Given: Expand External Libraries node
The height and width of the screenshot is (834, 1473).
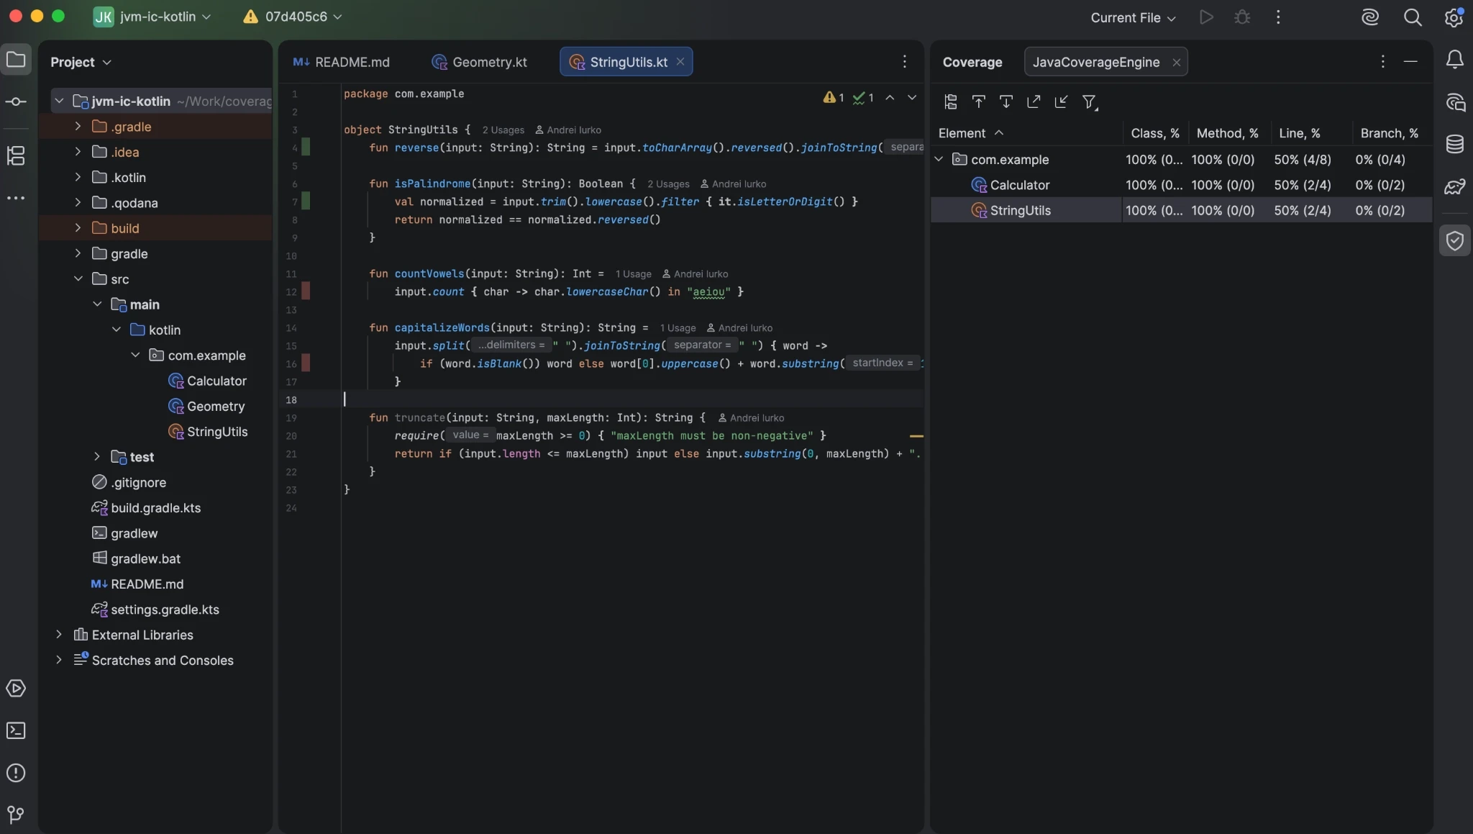Looking at the screenshot, I should (x=59, y=635).
